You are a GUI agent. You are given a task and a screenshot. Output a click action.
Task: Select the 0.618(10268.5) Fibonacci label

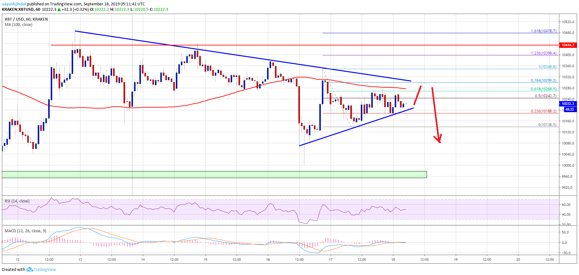pyautogui.click(x=544, y=89)
